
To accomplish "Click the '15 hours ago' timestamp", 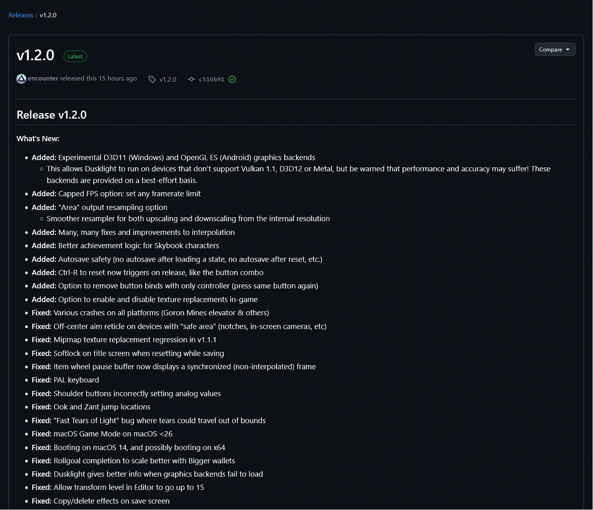I will [118, 78].
